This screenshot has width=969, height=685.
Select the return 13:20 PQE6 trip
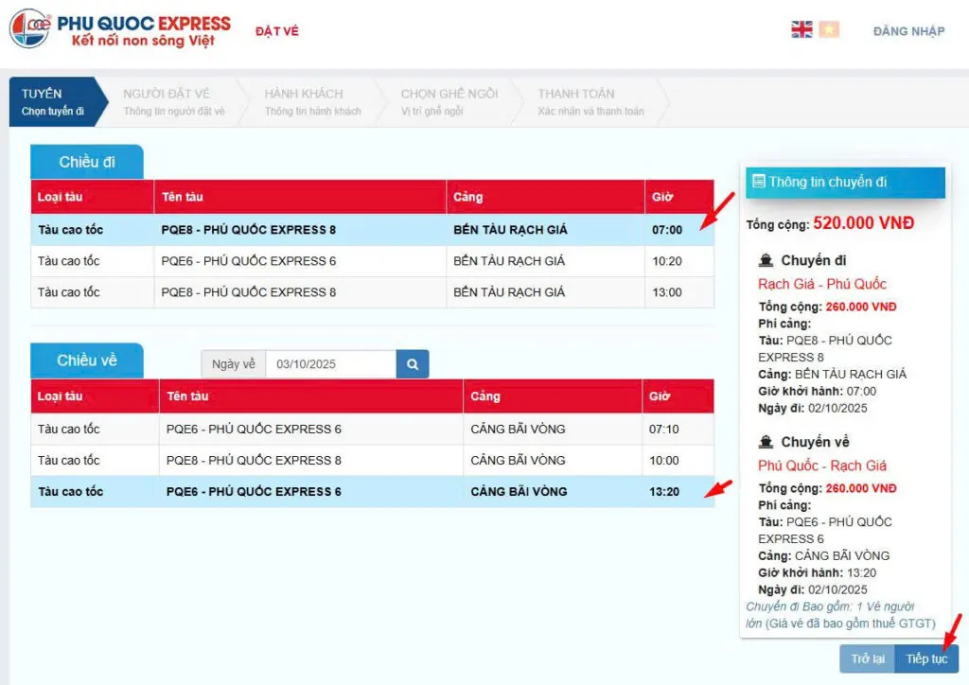pos(373,492)
